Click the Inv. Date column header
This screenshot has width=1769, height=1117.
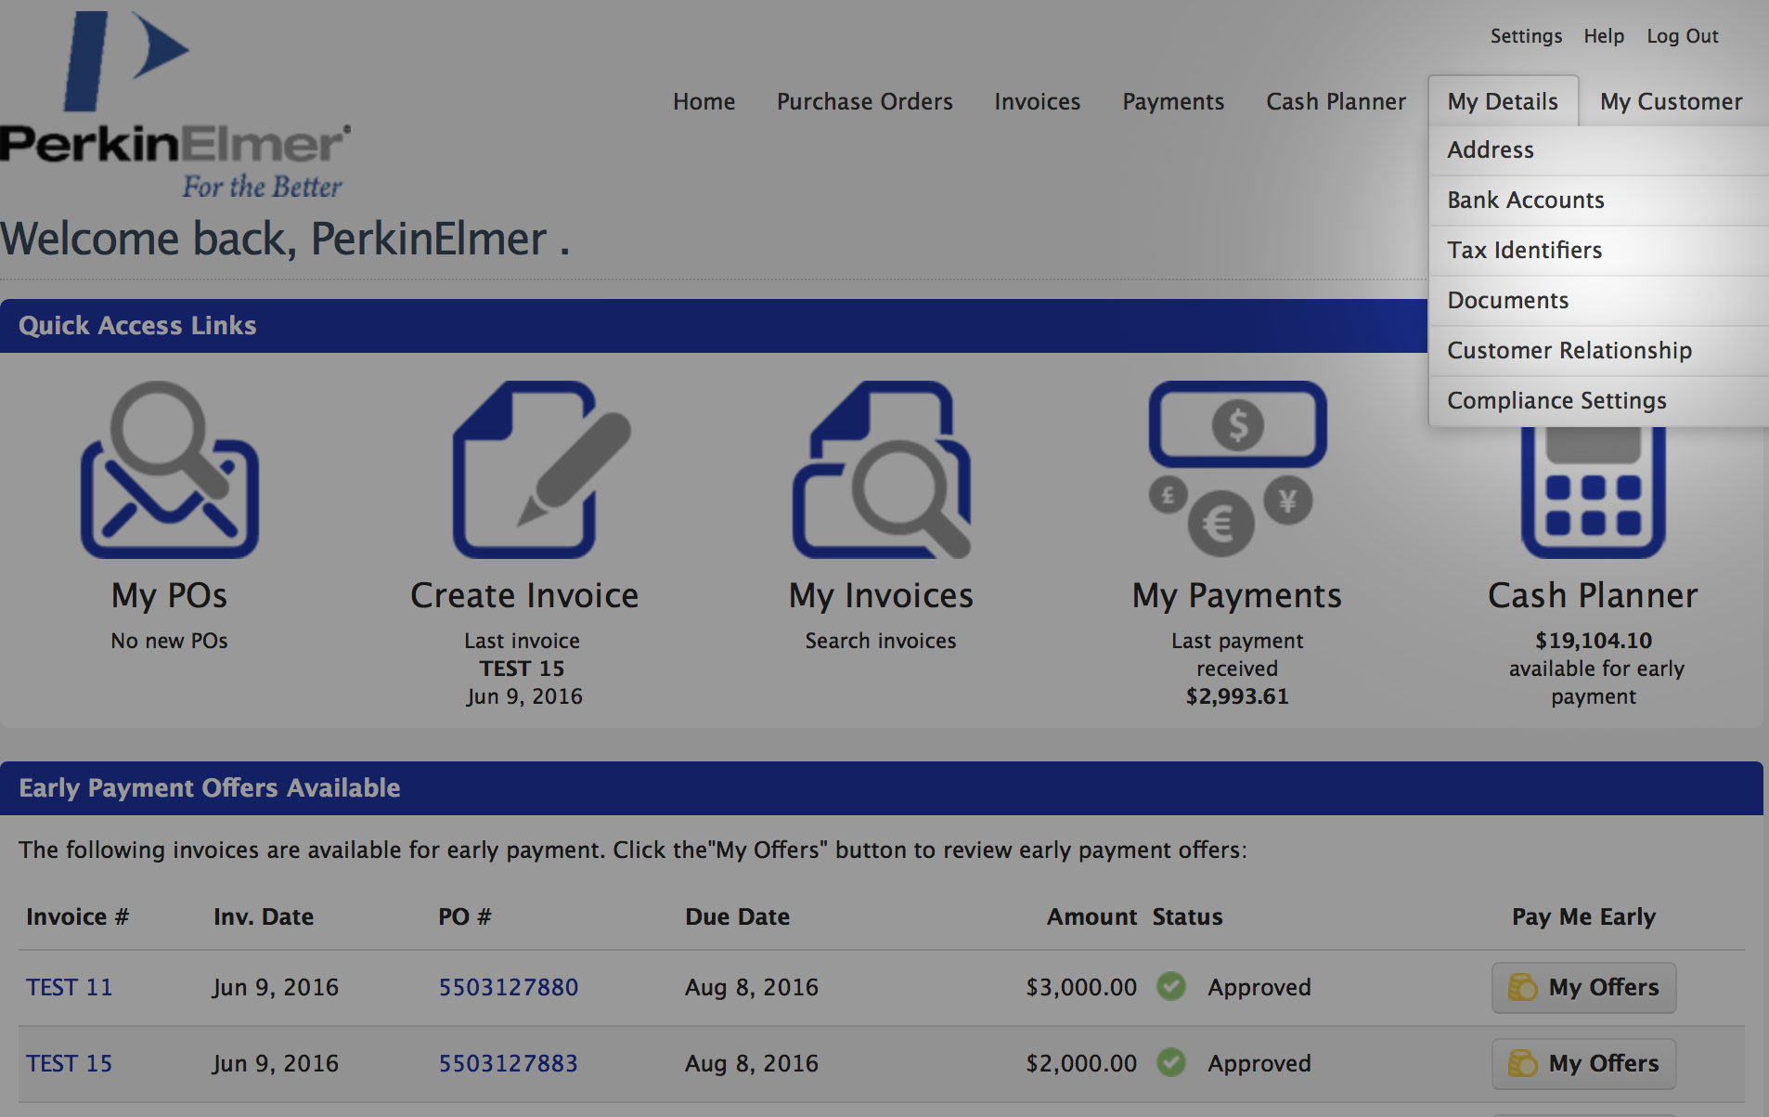tap(264, 916)
